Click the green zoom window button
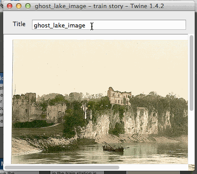This screenshot has height=174, width=197. [x=28, y=6]
